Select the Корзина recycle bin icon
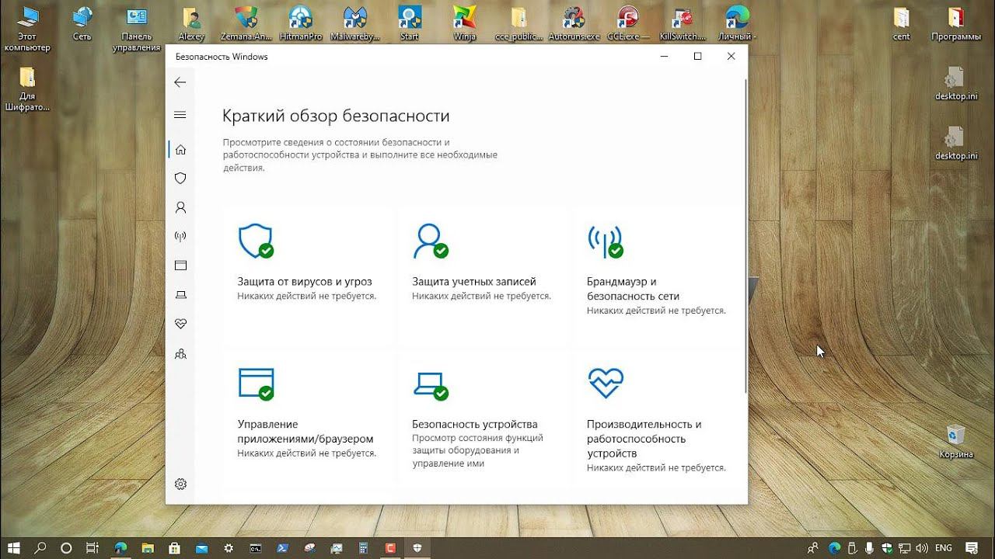 956,441
